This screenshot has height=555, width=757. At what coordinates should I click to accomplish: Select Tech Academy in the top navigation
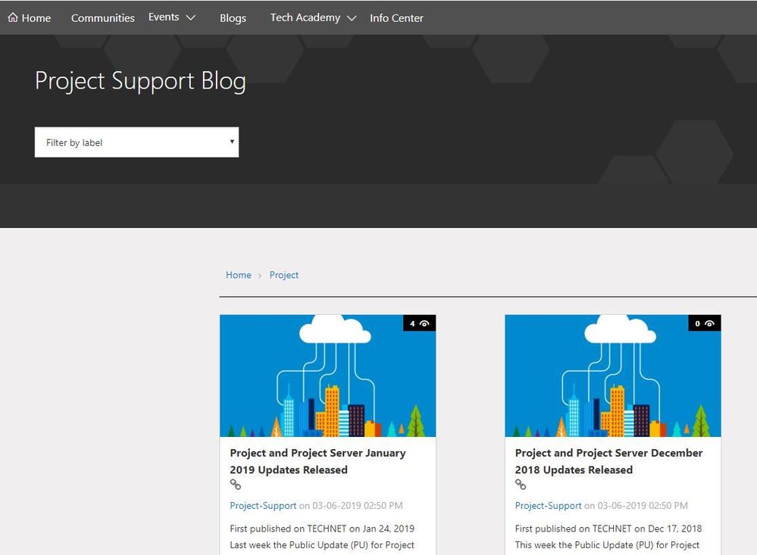(x=305, y=17)
